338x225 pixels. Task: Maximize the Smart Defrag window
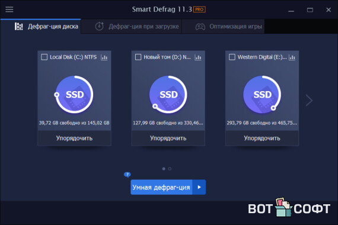310,10
